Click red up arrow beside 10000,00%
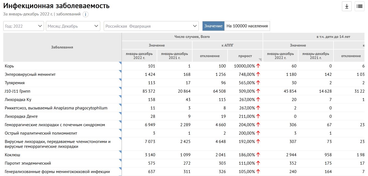This screenshot has width=368, height=176. [x=258, y=66]
